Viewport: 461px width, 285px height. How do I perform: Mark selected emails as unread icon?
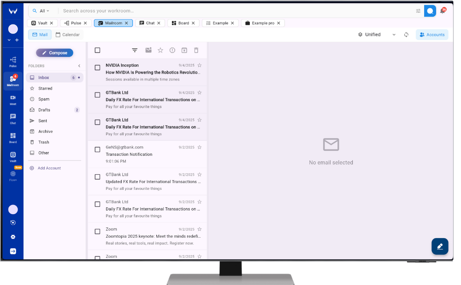tap(148, 51)
